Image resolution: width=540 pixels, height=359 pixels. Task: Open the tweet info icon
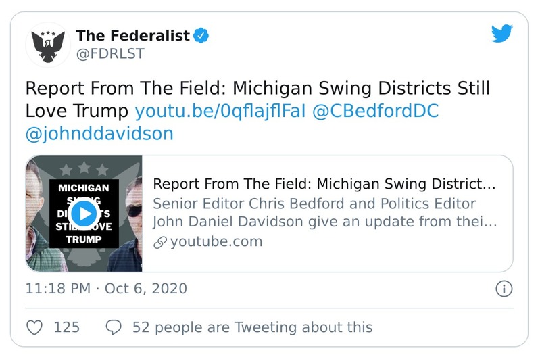point(504,289)
